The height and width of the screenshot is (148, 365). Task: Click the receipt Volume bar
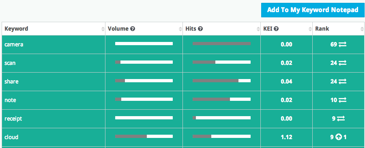coord(144,118)
